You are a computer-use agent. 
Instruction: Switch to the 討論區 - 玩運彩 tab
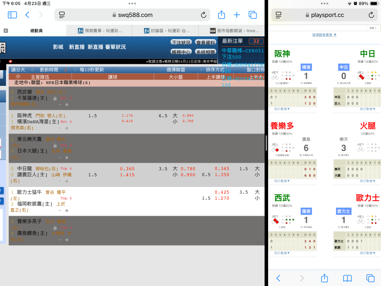[165, 31]
